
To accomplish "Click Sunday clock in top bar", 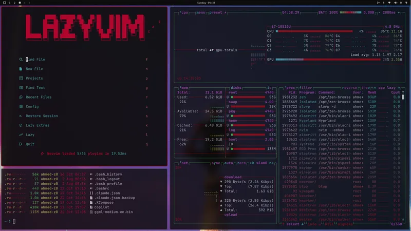I will (206, 3).
